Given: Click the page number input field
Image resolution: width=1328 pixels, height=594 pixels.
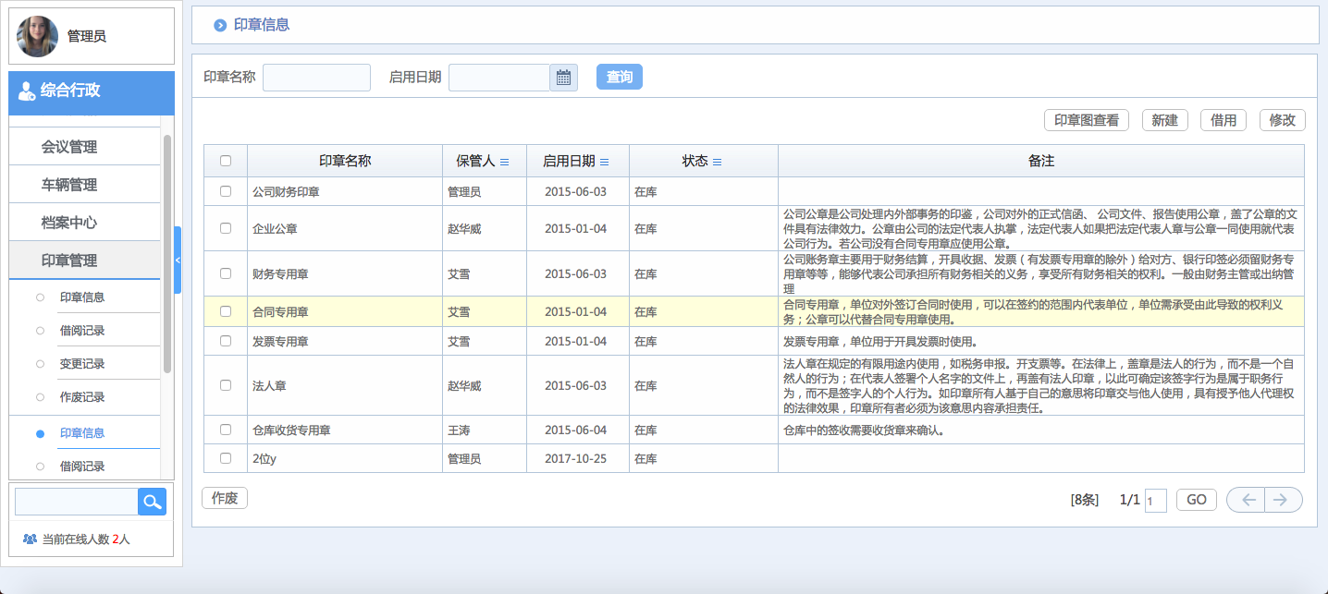Looking at the screenshot, I should click(x=1154, y=499).
